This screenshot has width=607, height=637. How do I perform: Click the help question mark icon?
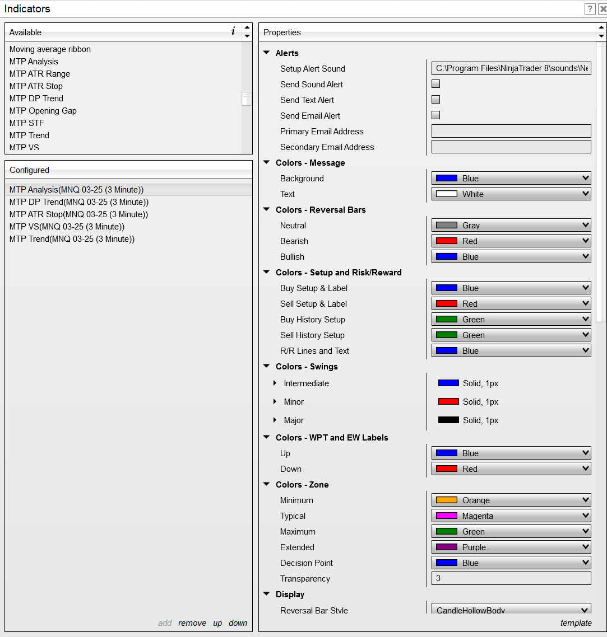[x=590, y=9]
